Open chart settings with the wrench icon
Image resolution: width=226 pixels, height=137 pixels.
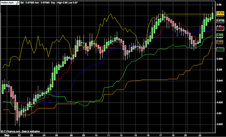click(x=17, y=3)
